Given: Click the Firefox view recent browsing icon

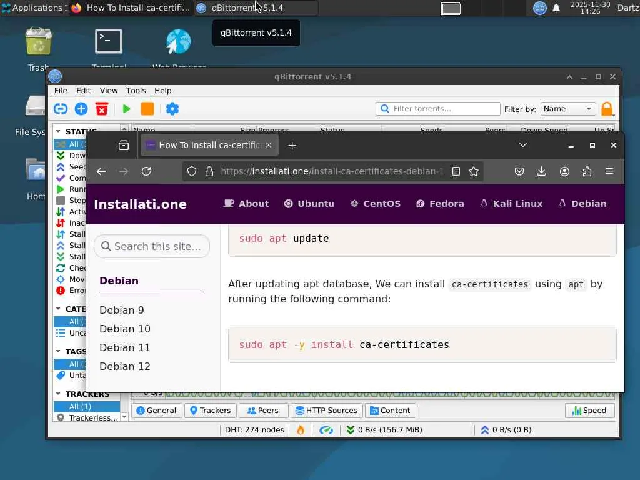Looking at the screenshot, I should pos(124,145).
